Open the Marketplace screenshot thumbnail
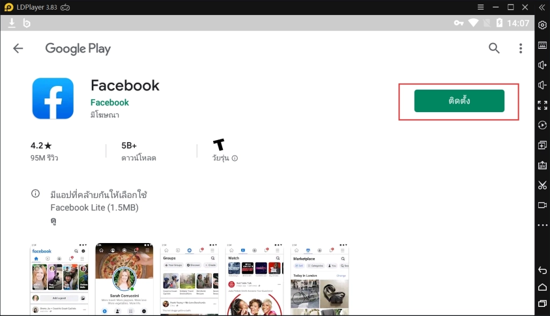 click(320, 279)
